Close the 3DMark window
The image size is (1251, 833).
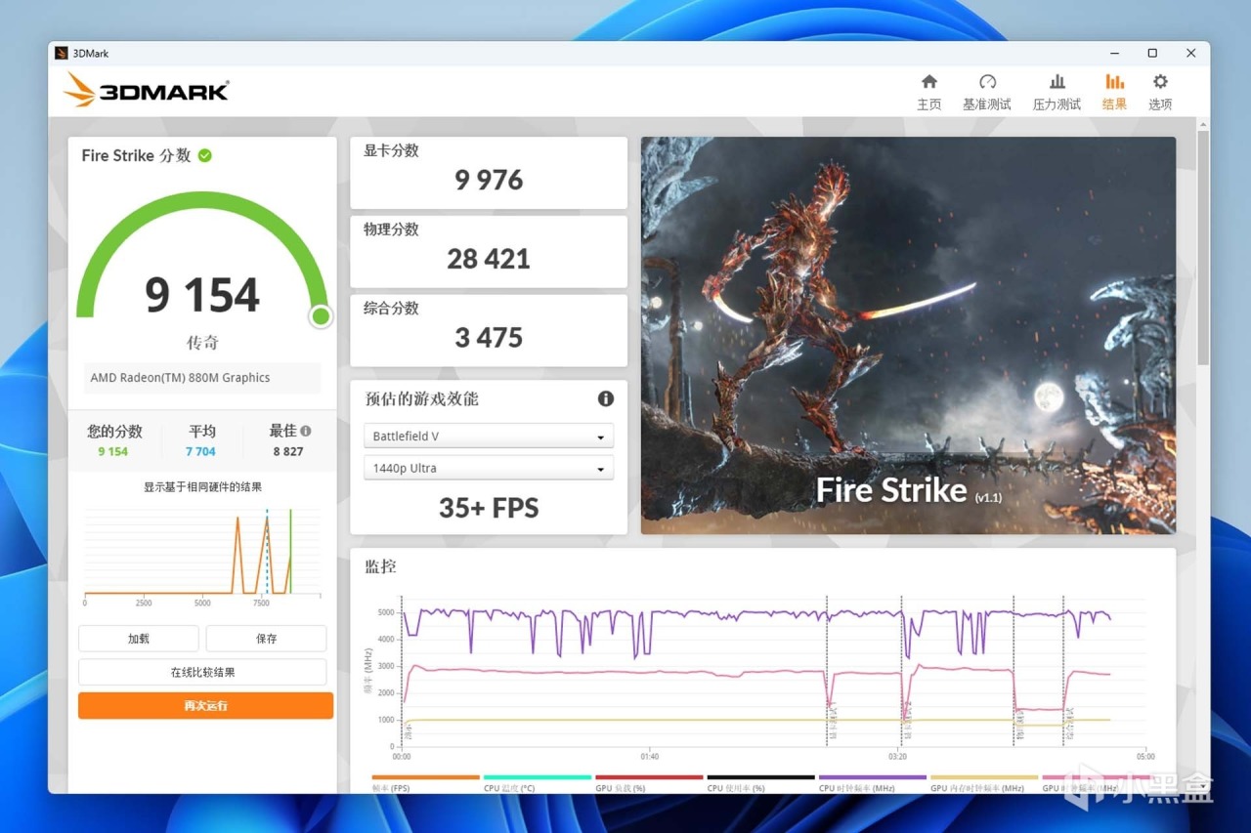1190,53
